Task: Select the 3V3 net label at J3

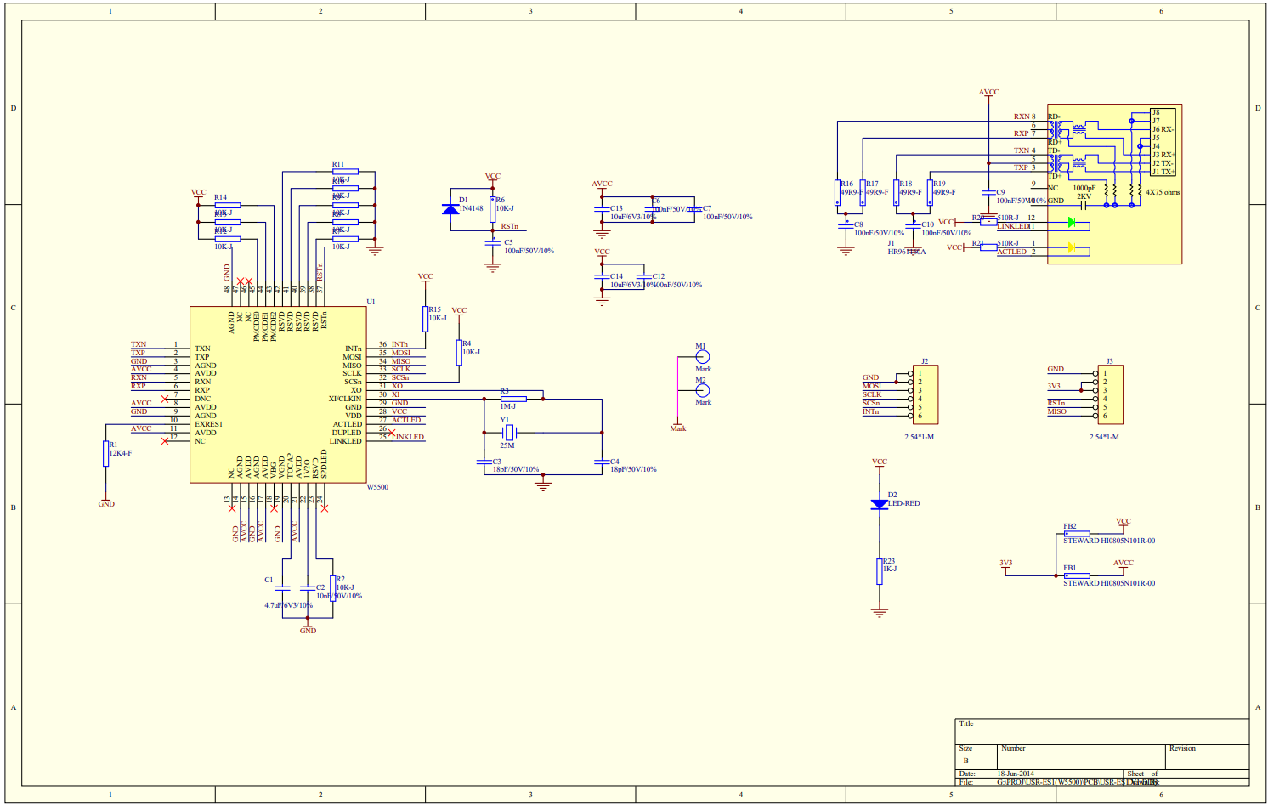Action: pos(1054,386)
